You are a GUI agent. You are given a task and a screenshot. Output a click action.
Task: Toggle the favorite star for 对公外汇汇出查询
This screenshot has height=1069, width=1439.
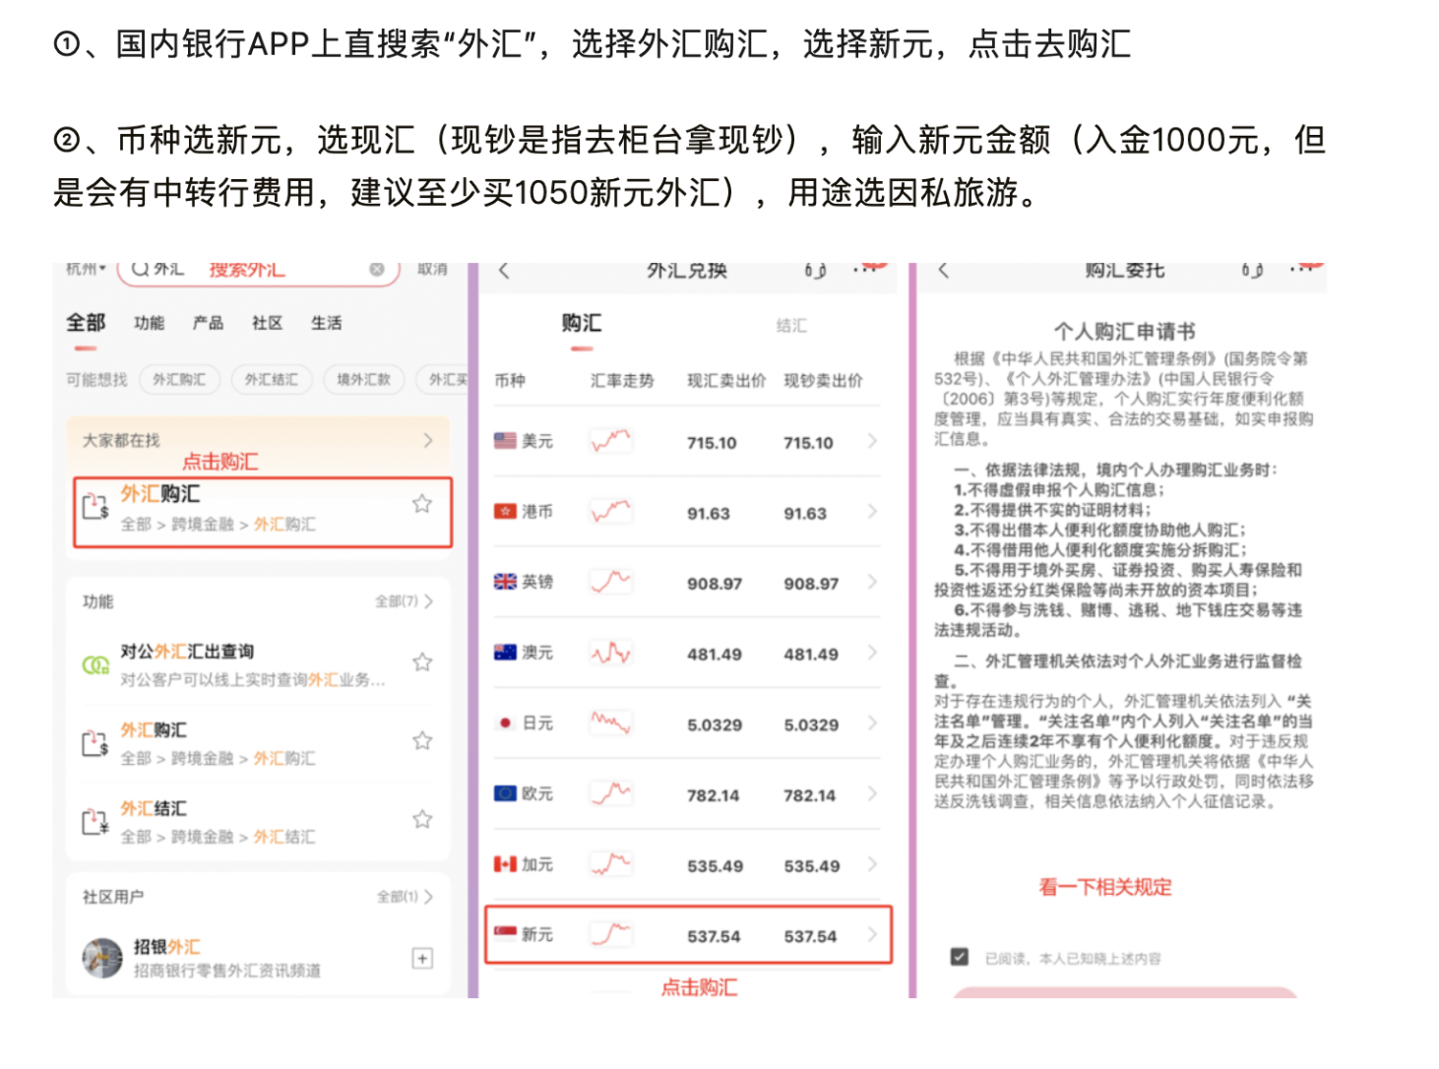pyautogui.click(x=422, y=662)
